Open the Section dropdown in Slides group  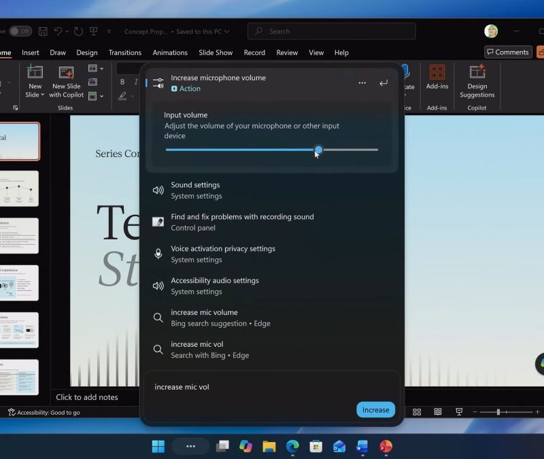(96, 96)
